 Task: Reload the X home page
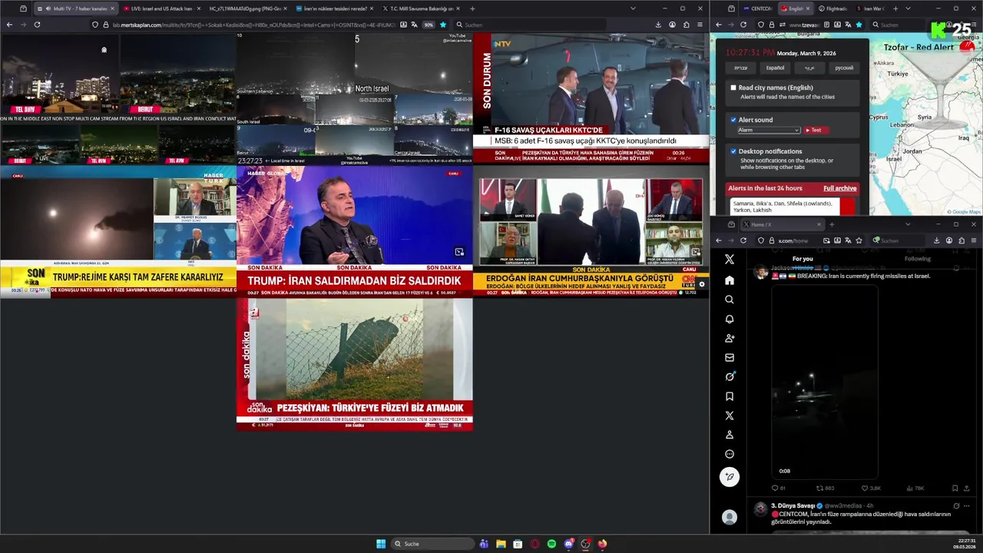[x=743, y=240]
